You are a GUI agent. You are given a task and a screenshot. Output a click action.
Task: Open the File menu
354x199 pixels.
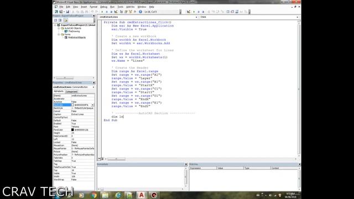click(61, 7)
